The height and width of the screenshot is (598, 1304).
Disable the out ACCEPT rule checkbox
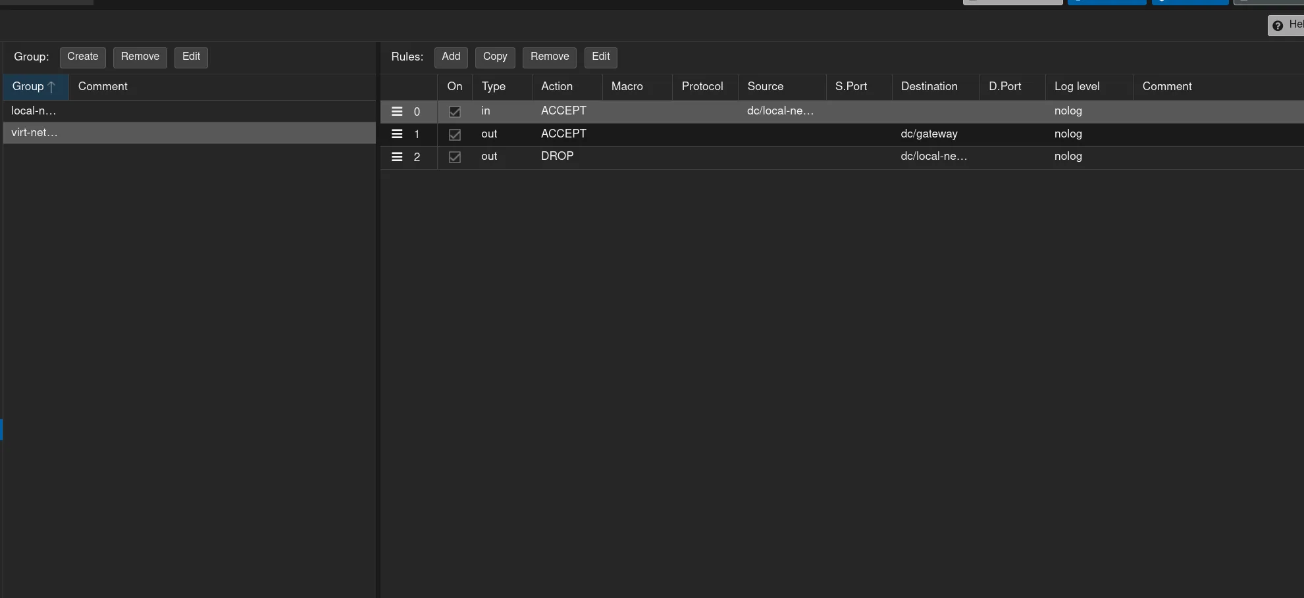point(454,135)
